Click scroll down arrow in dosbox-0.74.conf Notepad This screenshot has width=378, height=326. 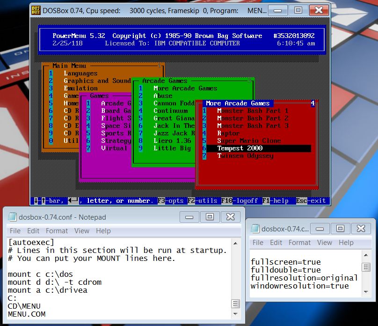(x=235, y=314)
